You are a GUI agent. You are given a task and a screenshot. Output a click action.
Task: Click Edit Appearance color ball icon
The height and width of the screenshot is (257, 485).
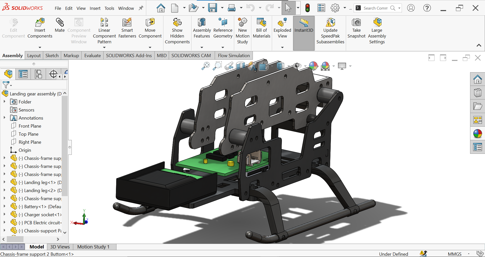[313, 66]
